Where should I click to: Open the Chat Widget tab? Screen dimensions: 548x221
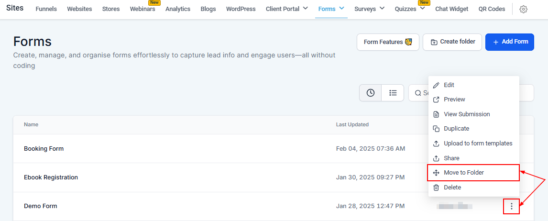pyautogui.click(x=451, y=9)
